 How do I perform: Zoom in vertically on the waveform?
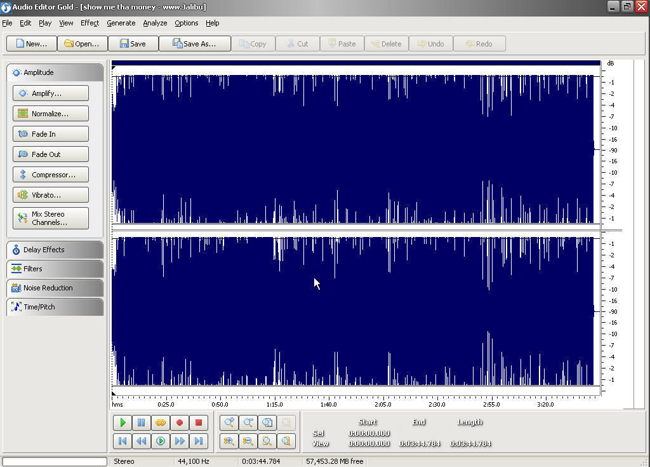coord(229,441)
